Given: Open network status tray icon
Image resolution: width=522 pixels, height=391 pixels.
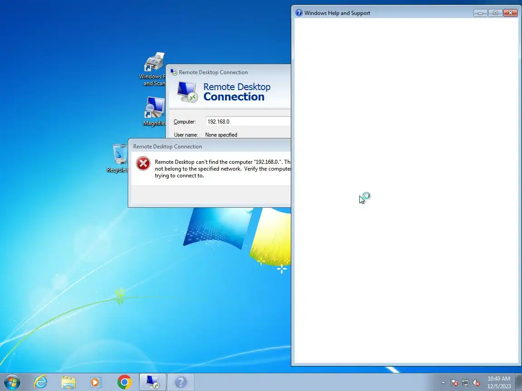Looking at the screenshot, I should click(x=465, y=383).
